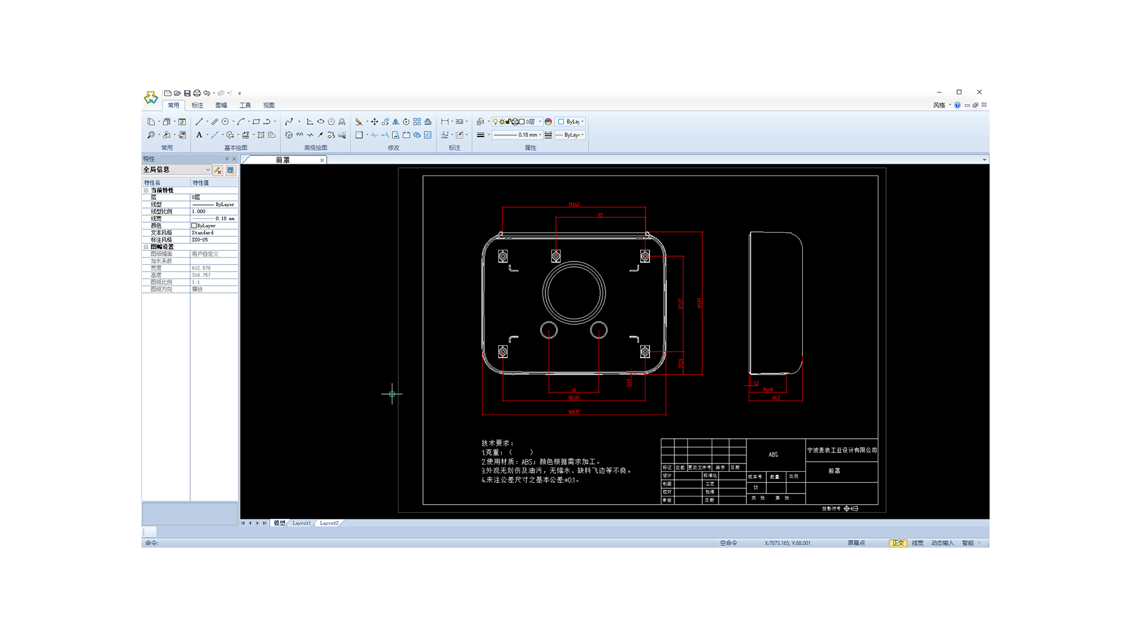Switch to the 视图 ribbon tab
This screenshot has width=1131, height=636.
pyautogui.click(x=269, y=105)
